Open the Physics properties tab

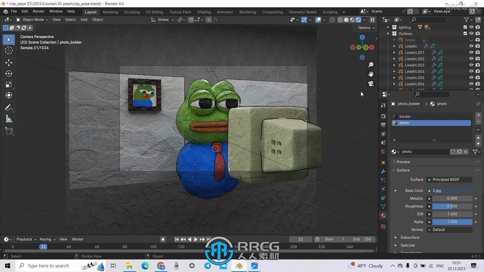click(x=383, y=189)
